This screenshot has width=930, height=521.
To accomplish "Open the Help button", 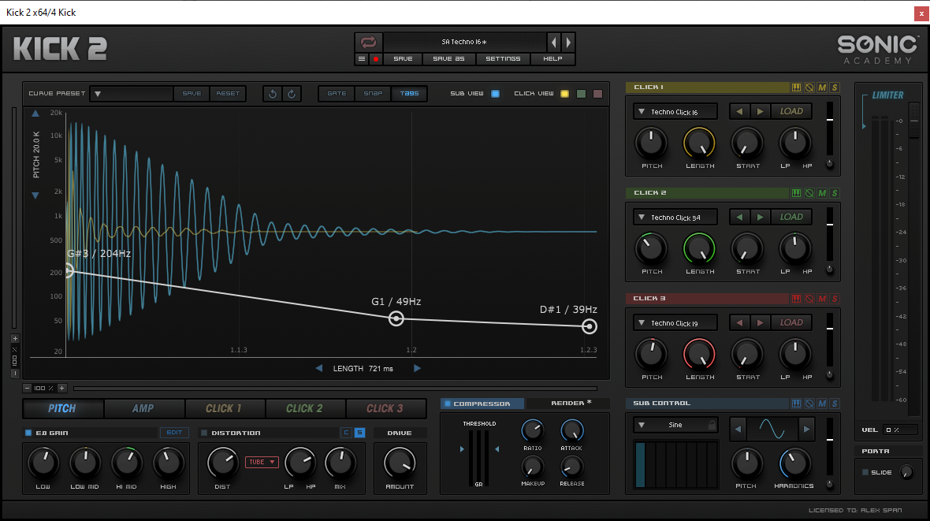I will (x=552, y=59).
